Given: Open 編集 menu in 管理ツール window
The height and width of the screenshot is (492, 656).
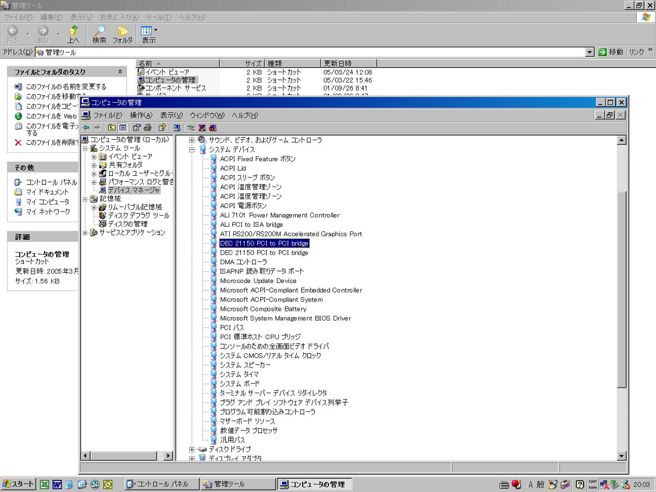Looking at the screenshot, I should 51,17.
